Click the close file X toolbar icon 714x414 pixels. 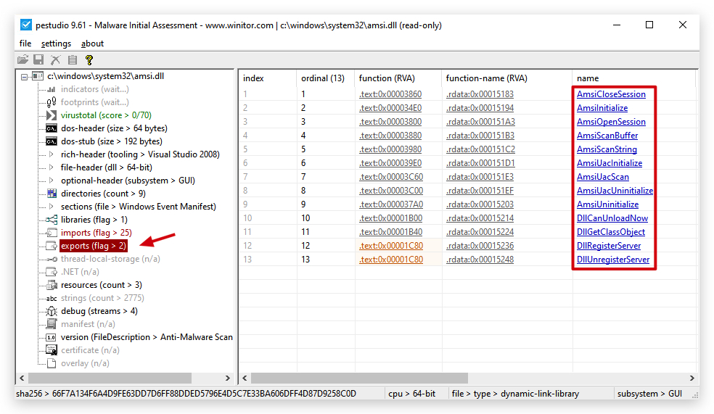56,59
